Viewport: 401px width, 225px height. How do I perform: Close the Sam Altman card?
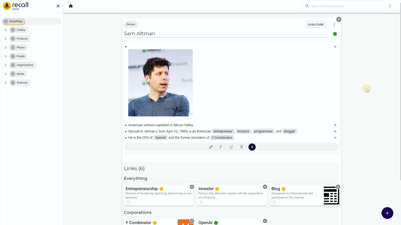coord(339,19)
